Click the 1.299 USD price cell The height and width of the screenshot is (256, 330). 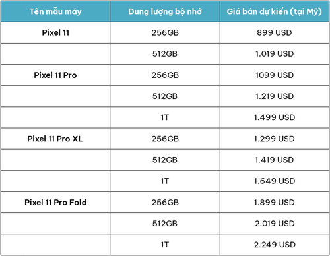click(x=275, y=139)
